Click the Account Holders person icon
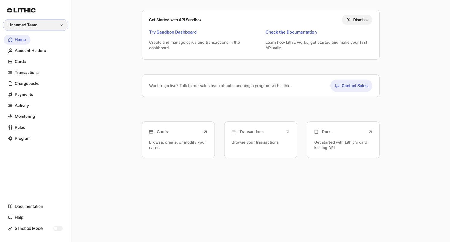The height and width of the screenshot is (242, 450). [10, 51]
